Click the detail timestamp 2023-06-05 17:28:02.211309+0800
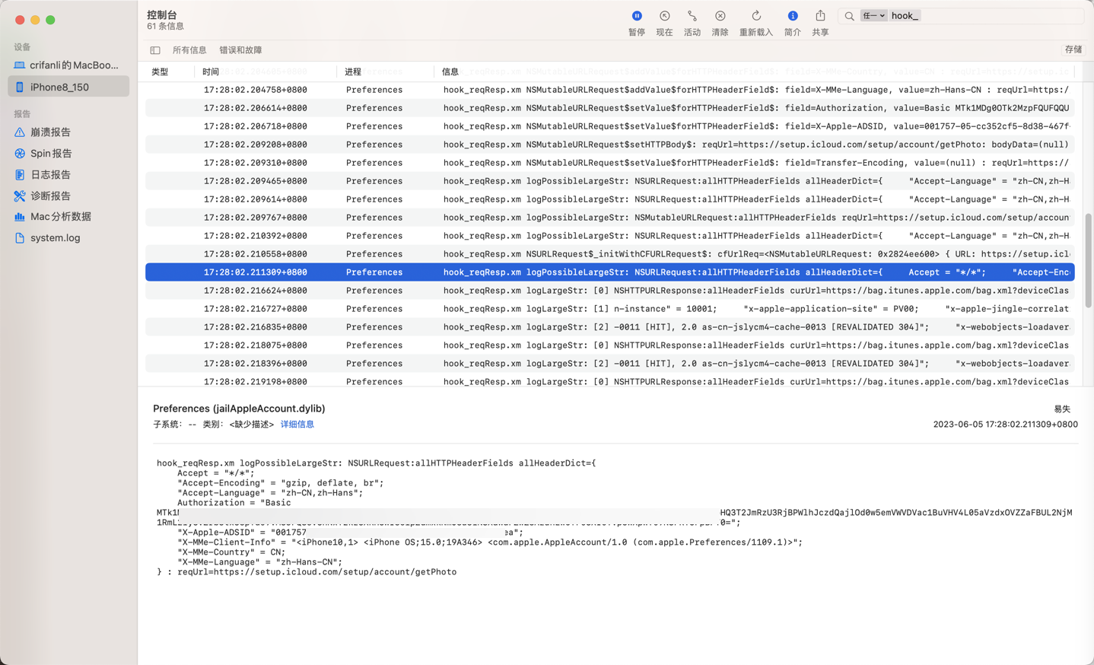 tap(1005, 425)
